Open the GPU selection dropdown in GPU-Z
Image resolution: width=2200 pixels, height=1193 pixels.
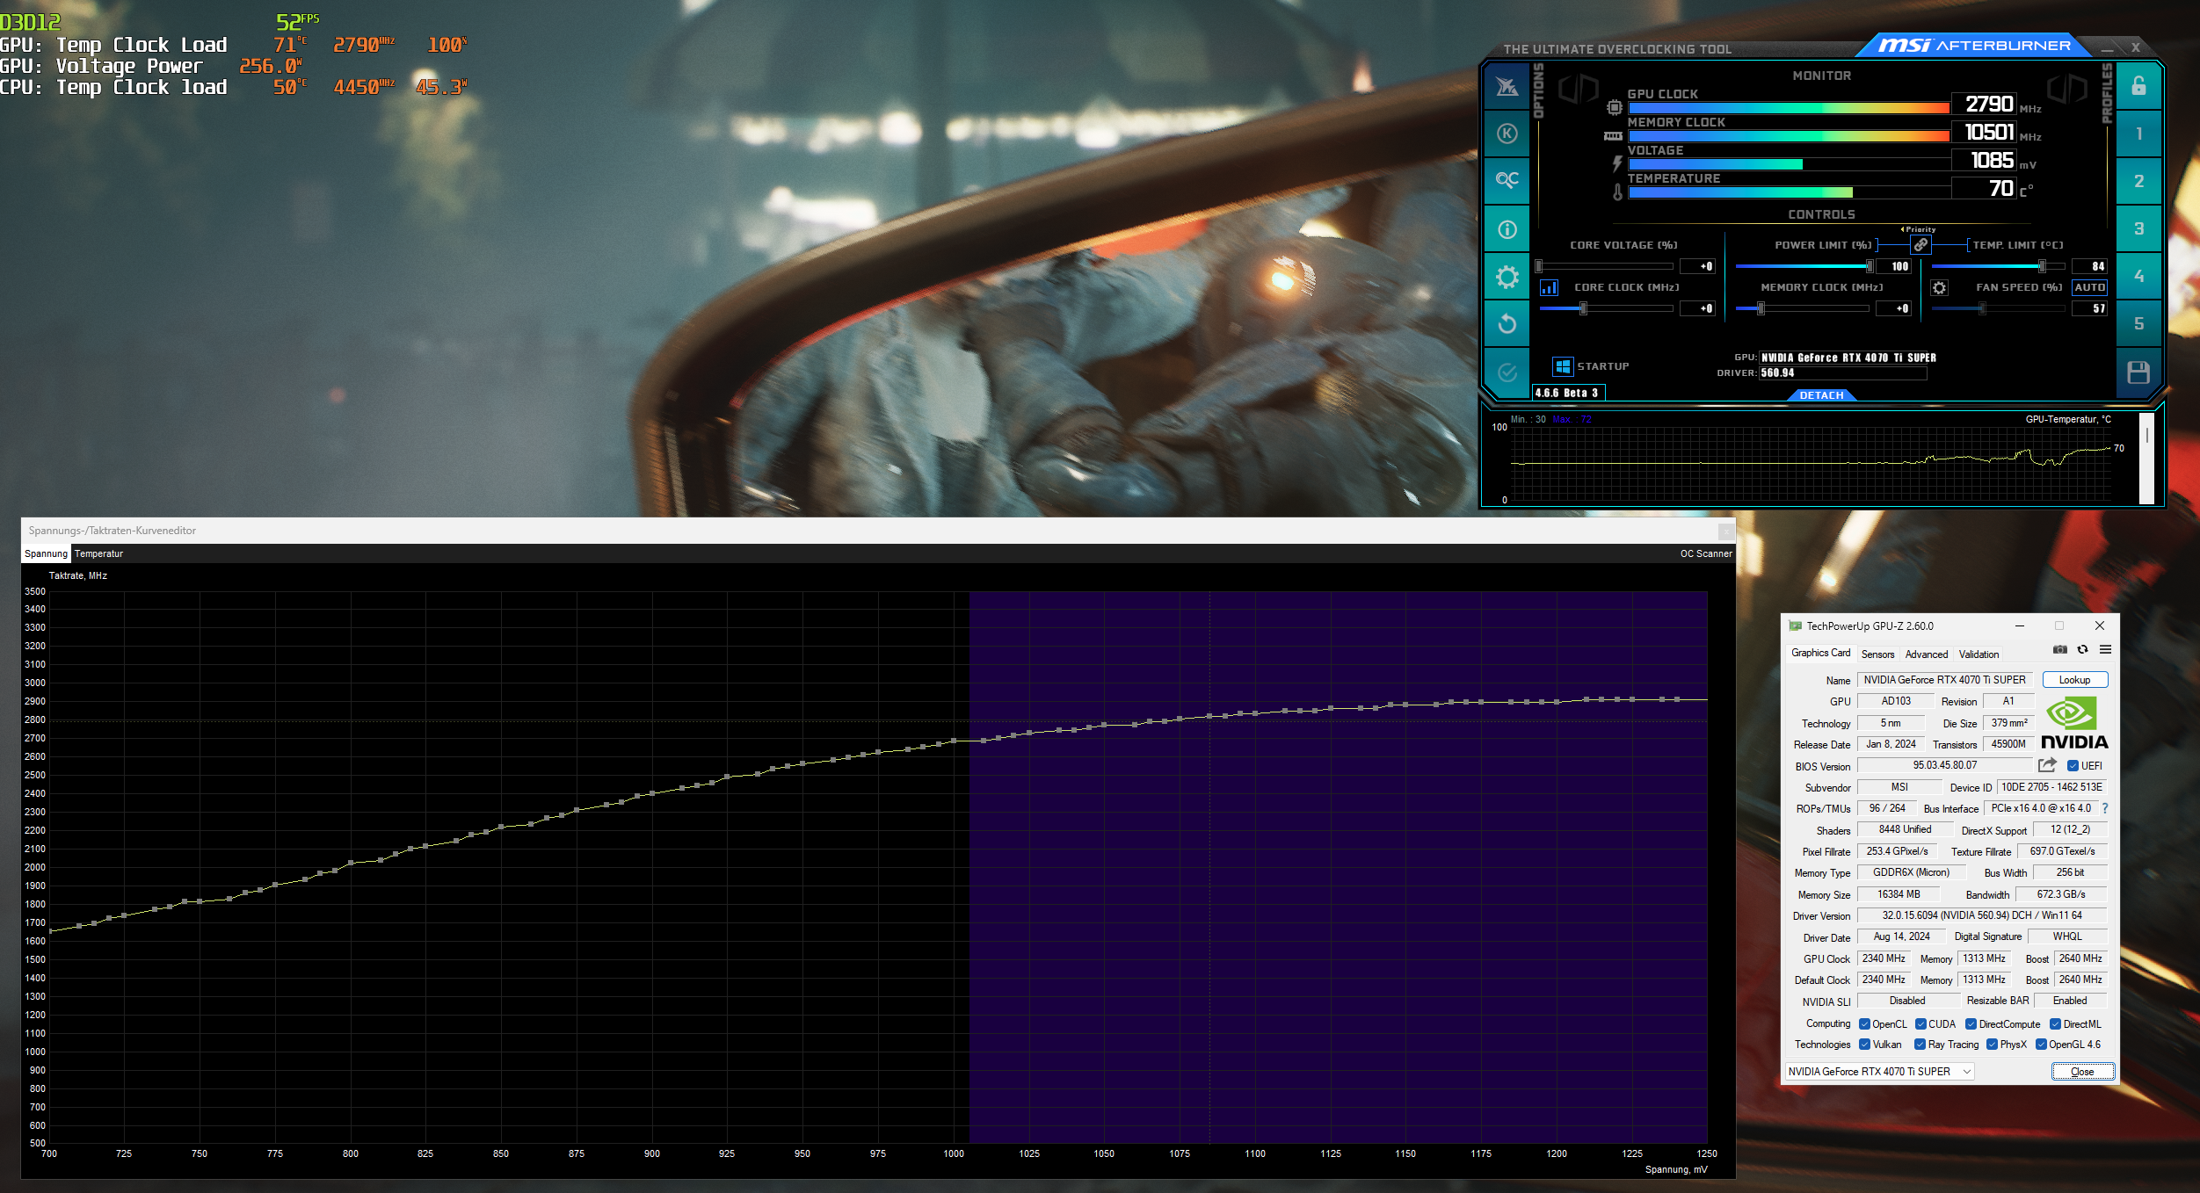coord(1879,1071)
